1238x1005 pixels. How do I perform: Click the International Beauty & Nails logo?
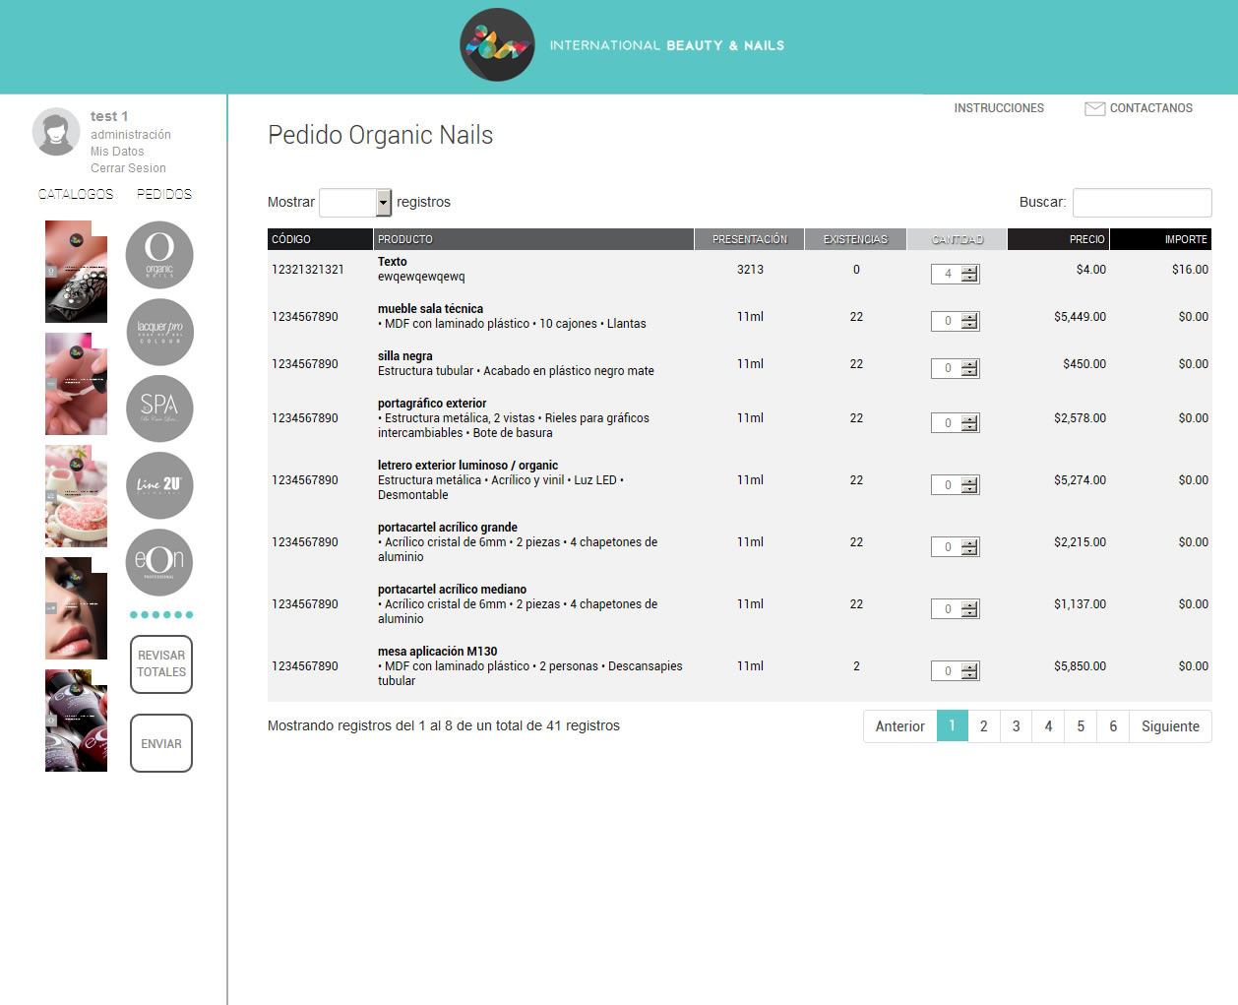click(497, 45)
